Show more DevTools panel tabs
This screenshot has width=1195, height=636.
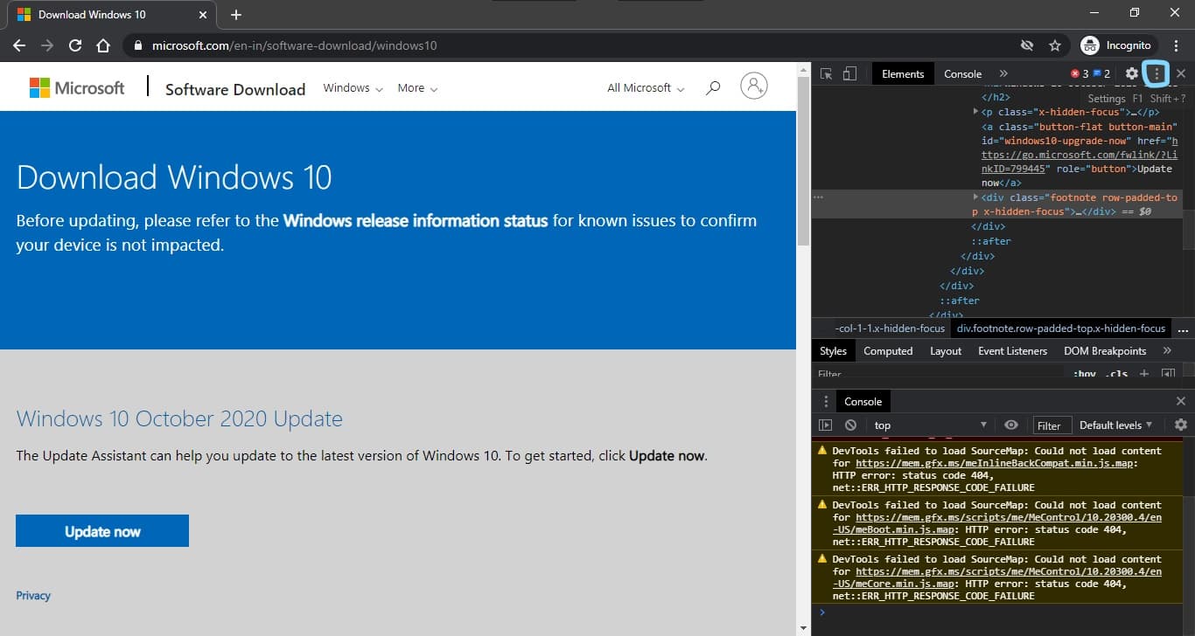pos(1003,74)
